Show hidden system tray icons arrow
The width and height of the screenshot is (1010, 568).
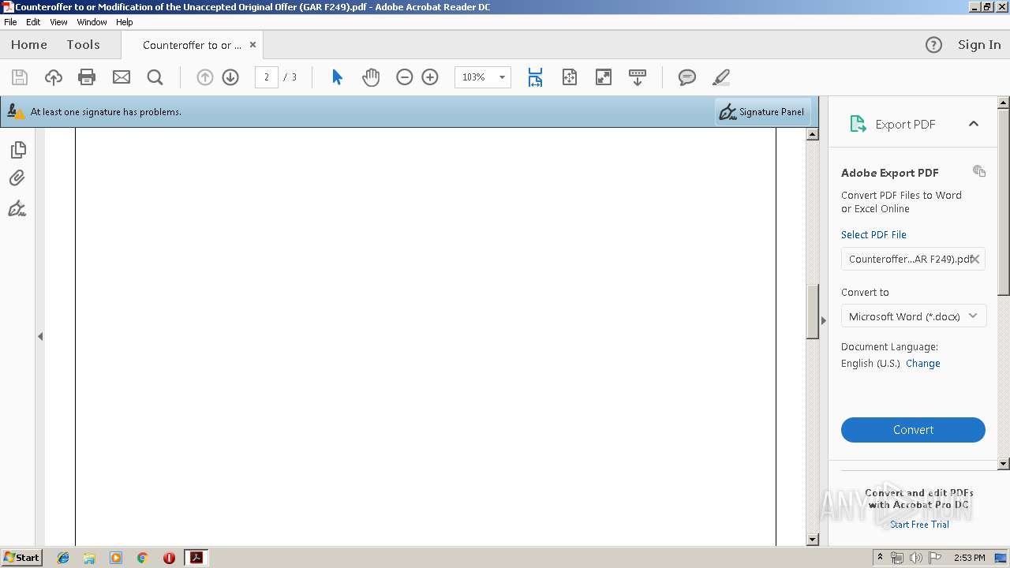(880, 557)
